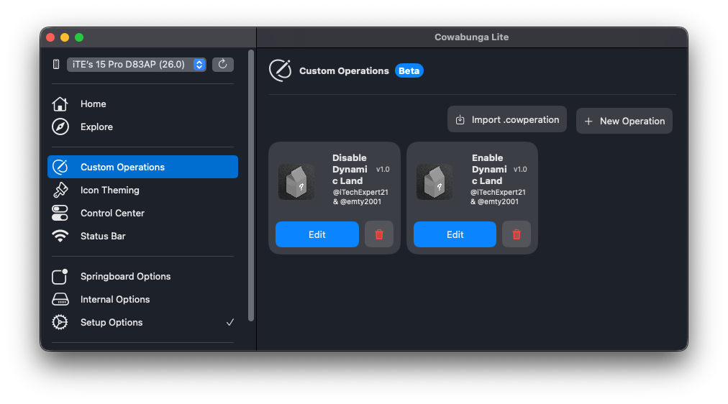
Task: Minimize the window with yellow button
Action: point(65,37)
